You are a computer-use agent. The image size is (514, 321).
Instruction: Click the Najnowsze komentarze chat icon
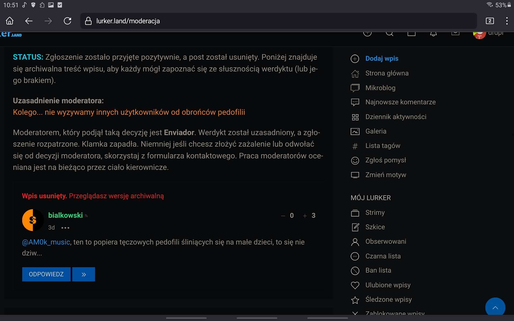[x=355, y=102]
